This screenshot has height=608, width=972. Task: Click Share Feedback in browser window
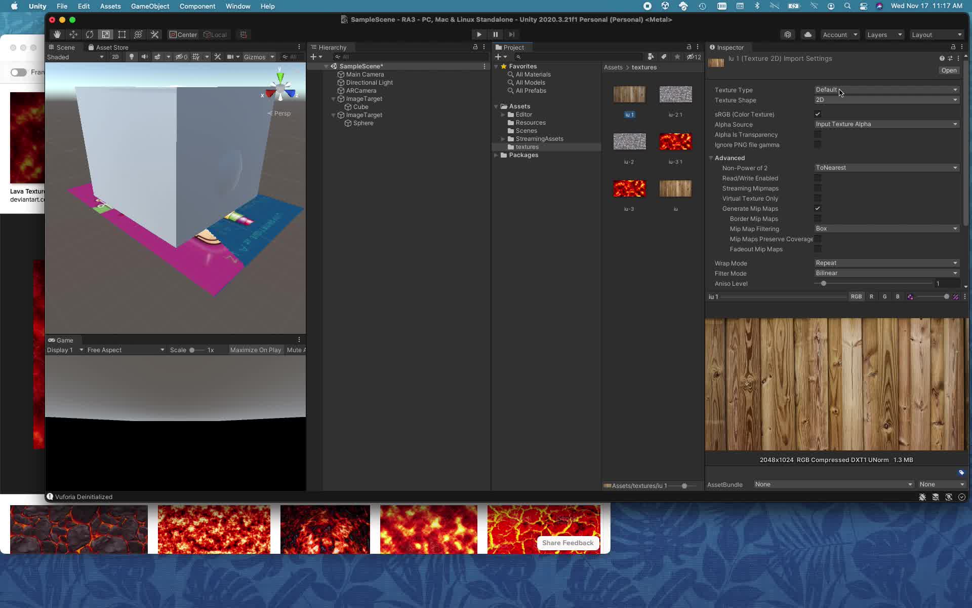pyautogui.click(x=568, y=543)
